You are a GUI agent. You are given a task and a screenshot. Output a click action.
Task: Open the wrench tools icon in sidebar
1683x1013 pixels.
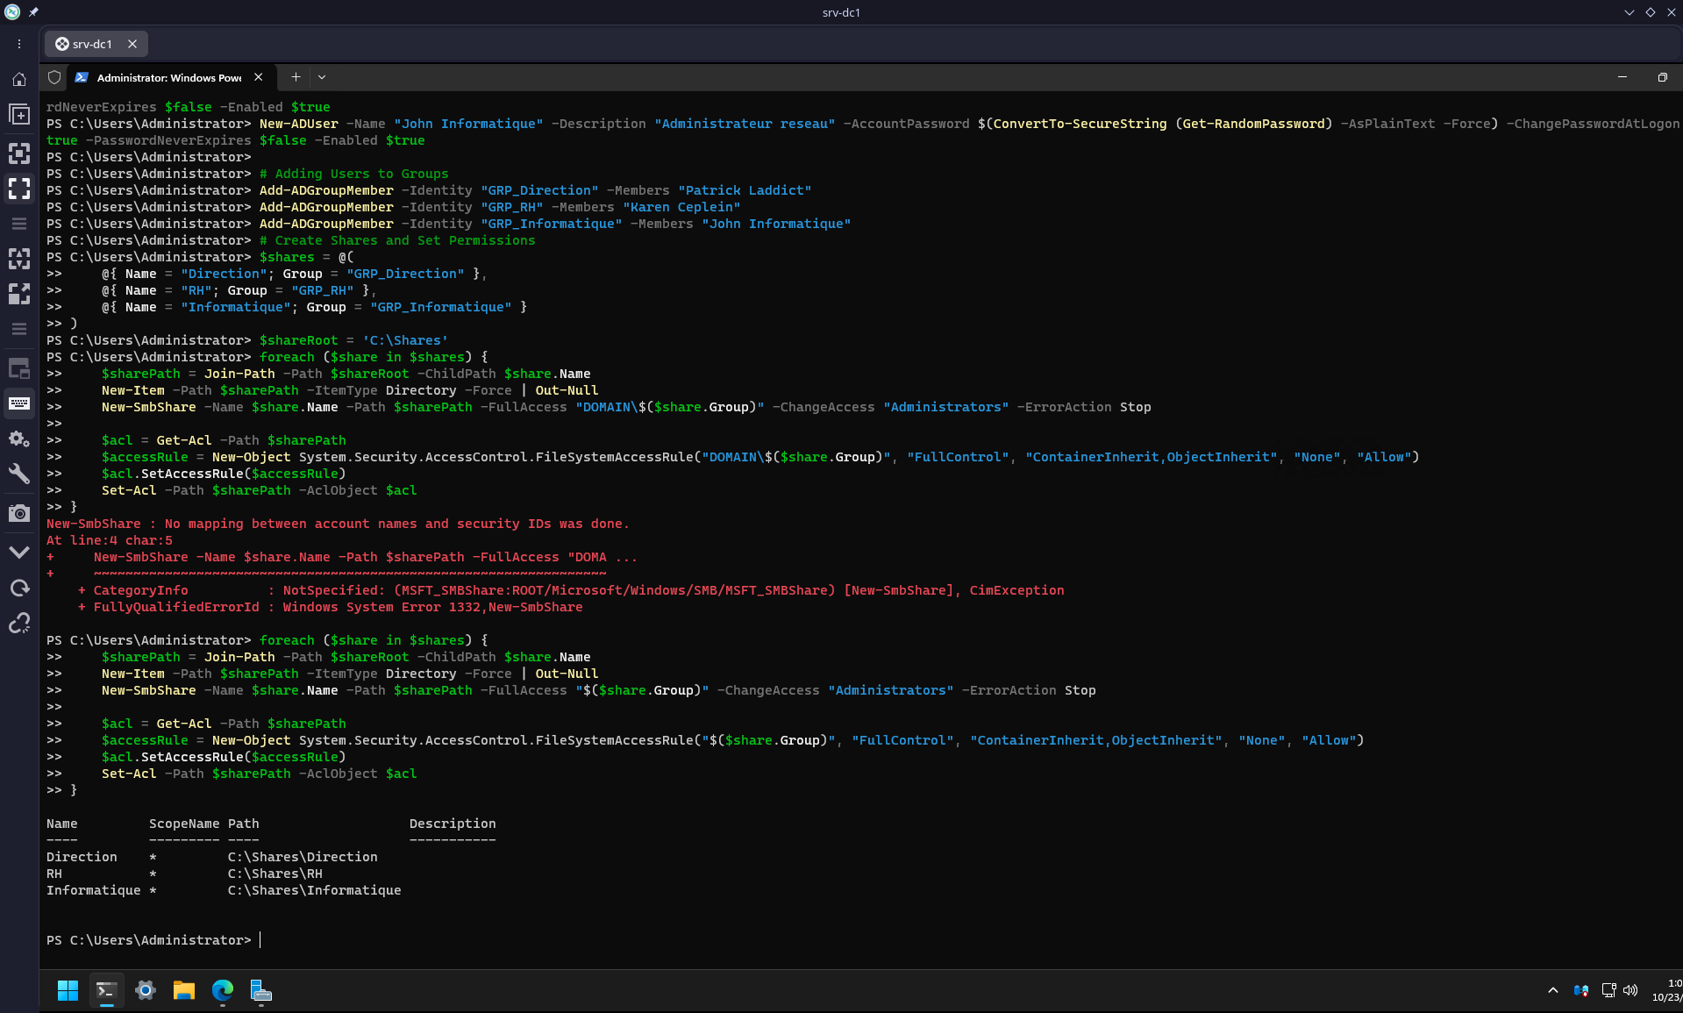19,474
